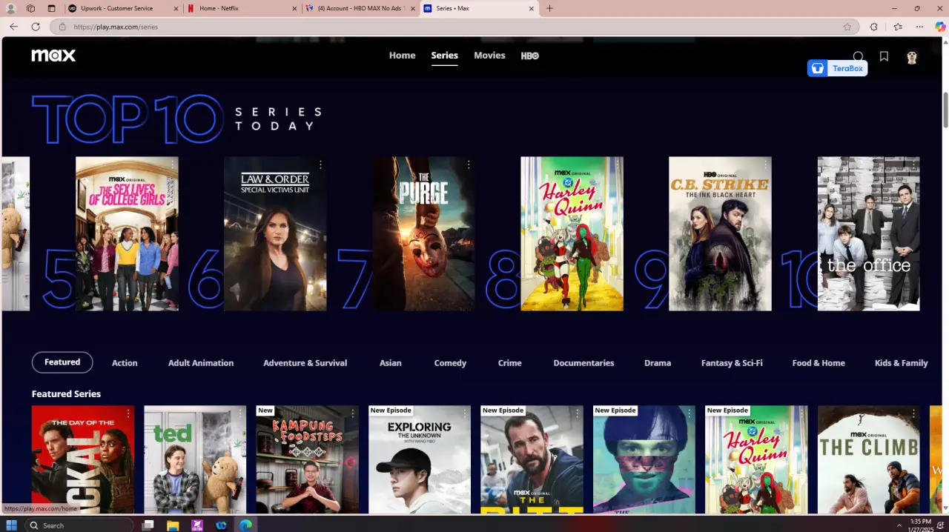Viewport: 949px width, 532px height.
Task: Open My Stuff bookmark icon
Action: [884, 56]
